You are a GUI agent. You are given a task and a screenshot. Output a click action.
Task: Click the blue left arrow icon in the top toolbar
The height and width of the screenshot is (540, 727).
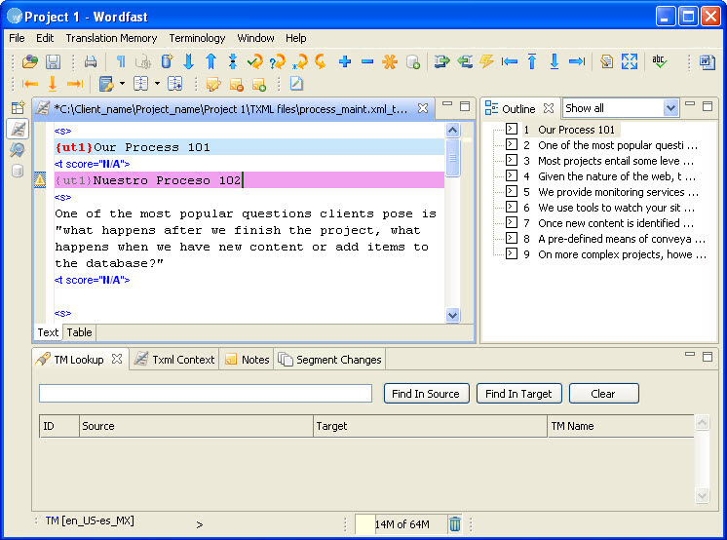510,61
